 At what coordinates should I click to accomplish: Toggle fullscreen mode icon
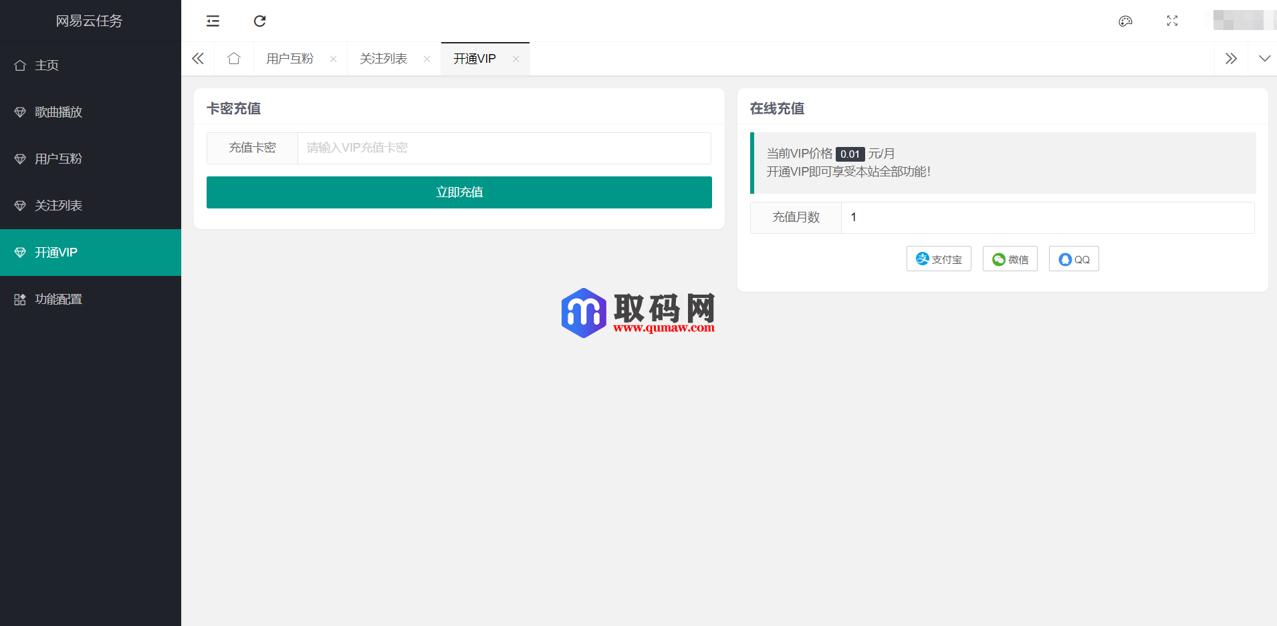click(1172, 21)
